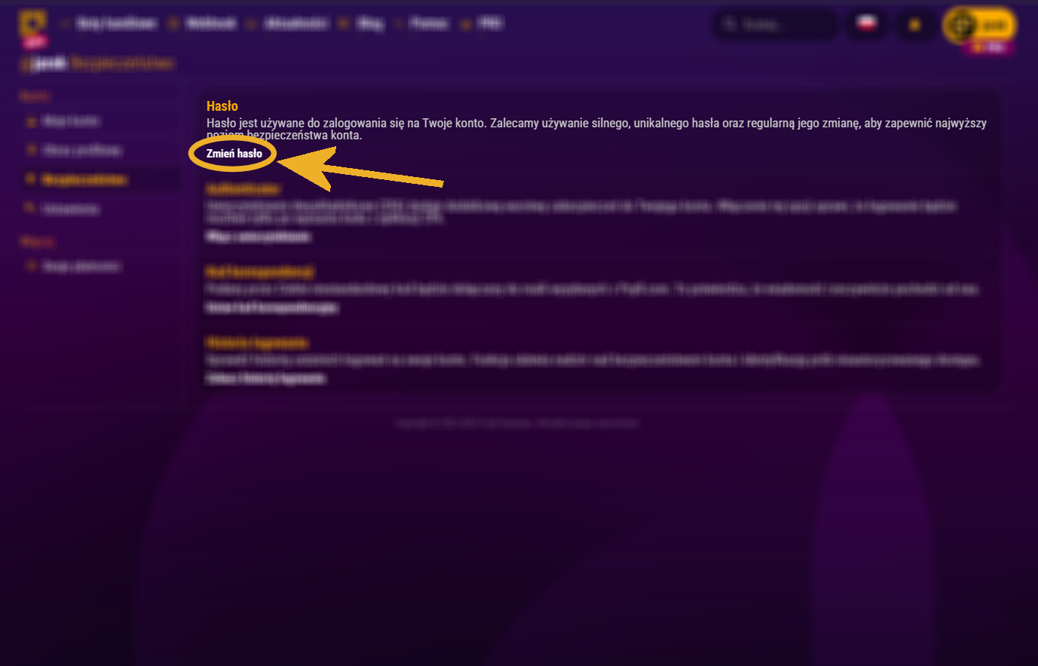1038x666 pixels.
Task: Open the Blog item in the top navigation
Action: click(370, 23)
